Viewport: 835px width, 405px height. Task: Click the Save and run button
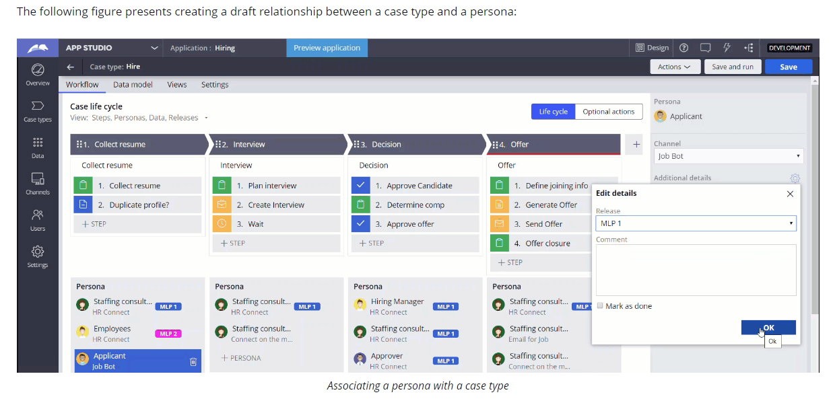tap(733, 67)
